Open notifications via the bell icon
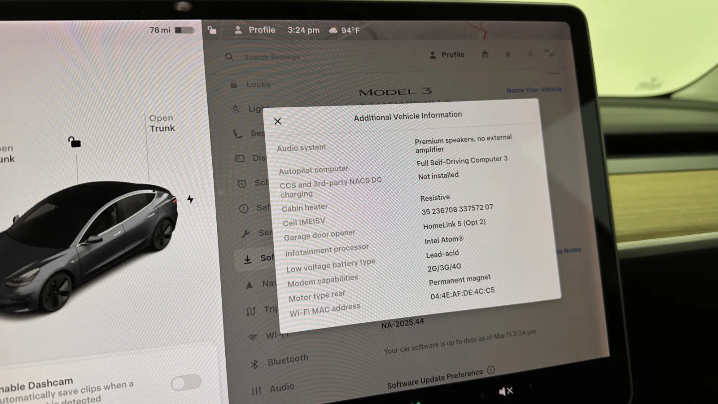Image resolution: width=718 pixels, height=404 pixels. click(x=508, y=54)
